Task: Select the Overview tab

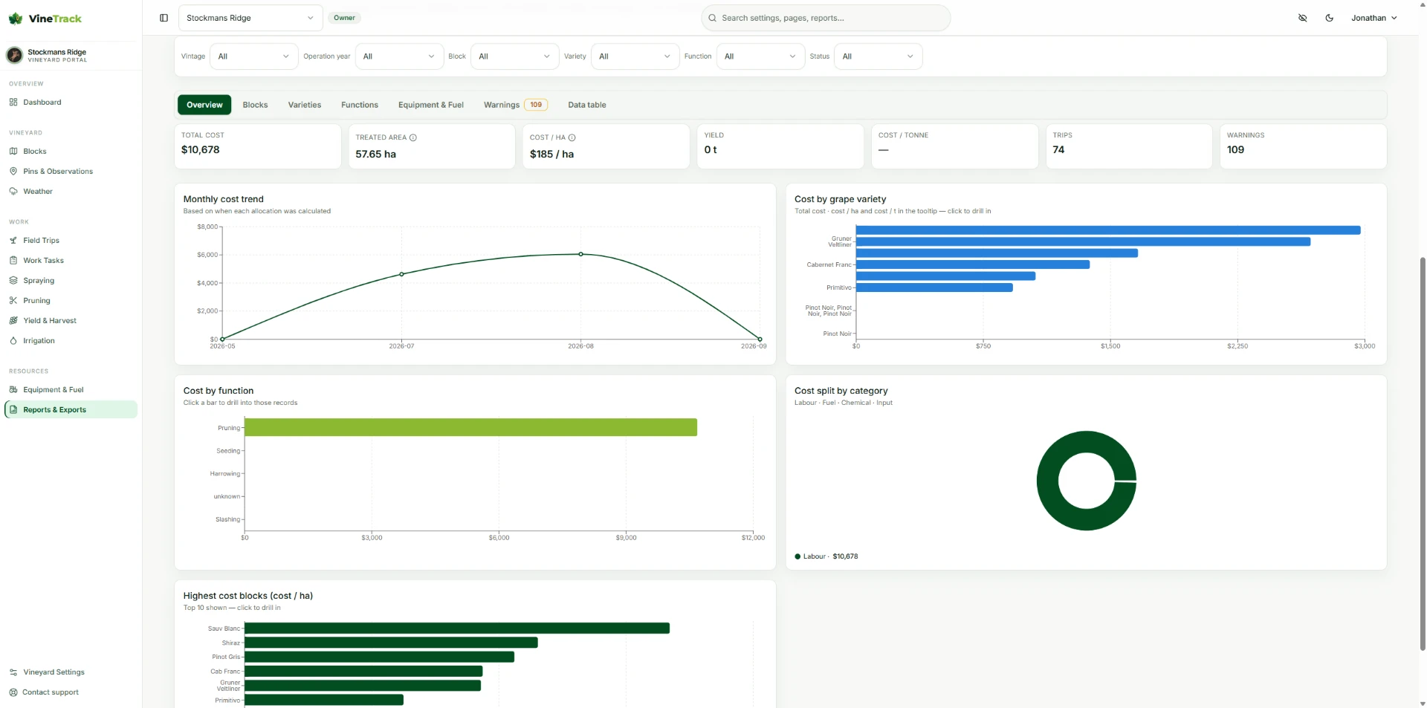Action: pyautogui.click(x=204, y=105)
